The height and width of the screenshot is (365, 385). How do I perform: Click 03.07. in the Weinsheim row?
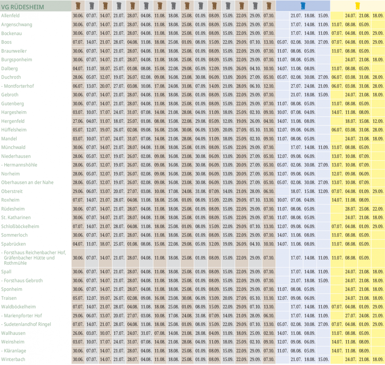pos(78,342)
